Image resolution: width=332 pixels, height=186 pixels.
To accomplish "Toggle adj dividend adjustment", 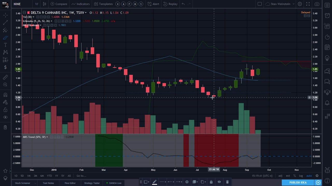I will point(280,176).
